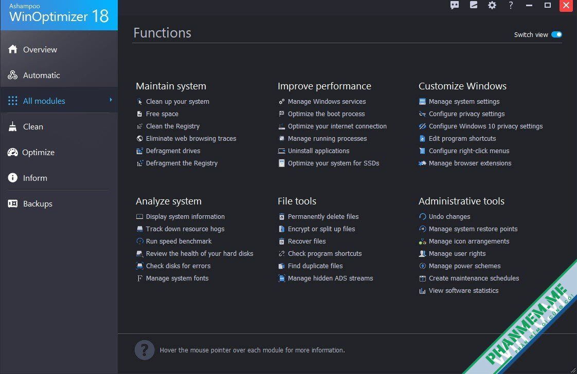Viewport: 577px width, 374px height.
Task: Click the Backups icon in sidebar
Action: pyautogui.click(x=12, y=203)
